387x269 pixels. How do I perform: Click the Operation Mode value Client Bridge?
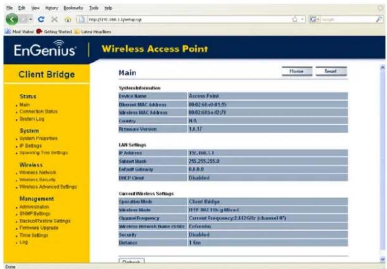click(x=204, y=202)
